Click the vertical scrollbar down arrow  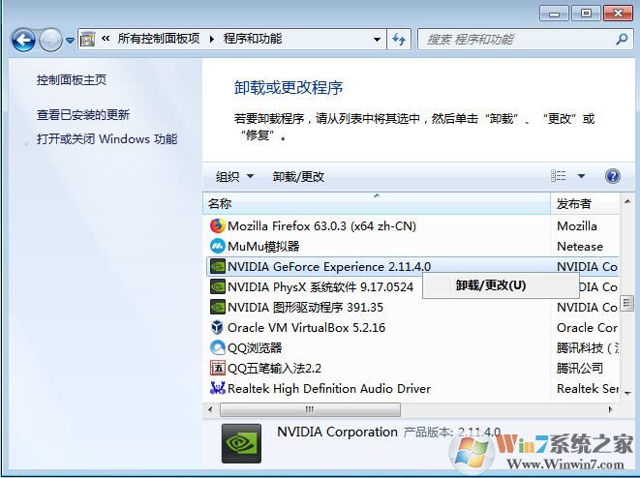pyautogui.click(x=627, y=394)
